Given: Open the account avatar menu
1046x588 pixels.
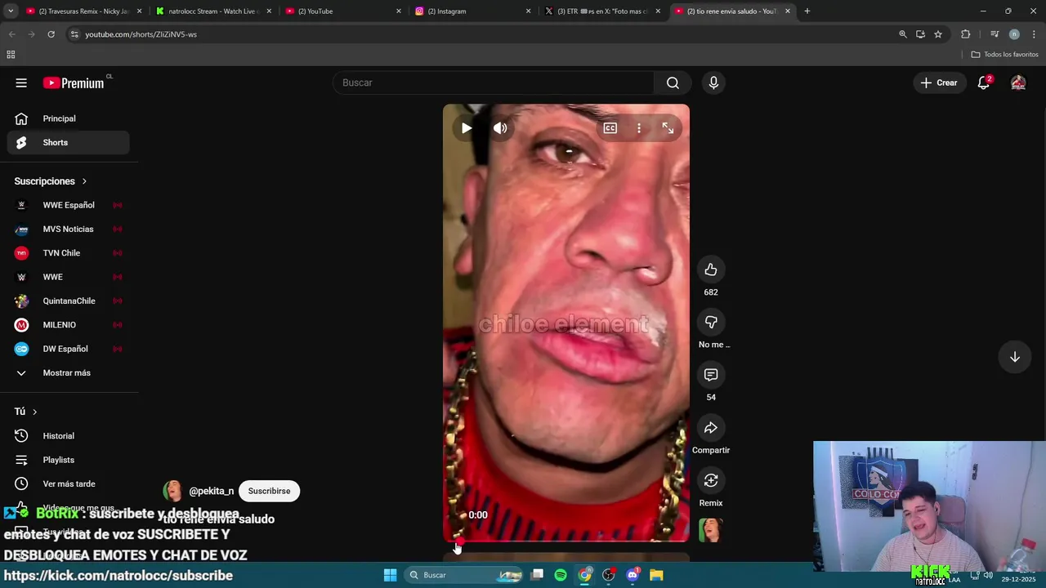Looking at the screenshot, I should [x=1018, y=82].
